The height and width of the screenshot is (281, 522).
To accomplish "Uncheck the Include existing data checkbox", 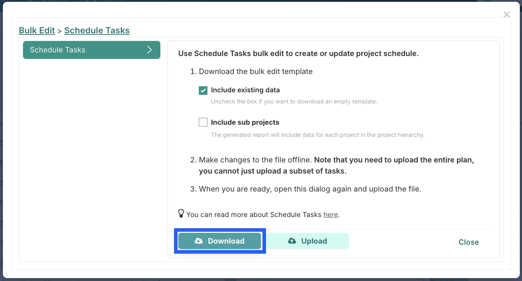I will pyautogui.click(x=203, y=90).
